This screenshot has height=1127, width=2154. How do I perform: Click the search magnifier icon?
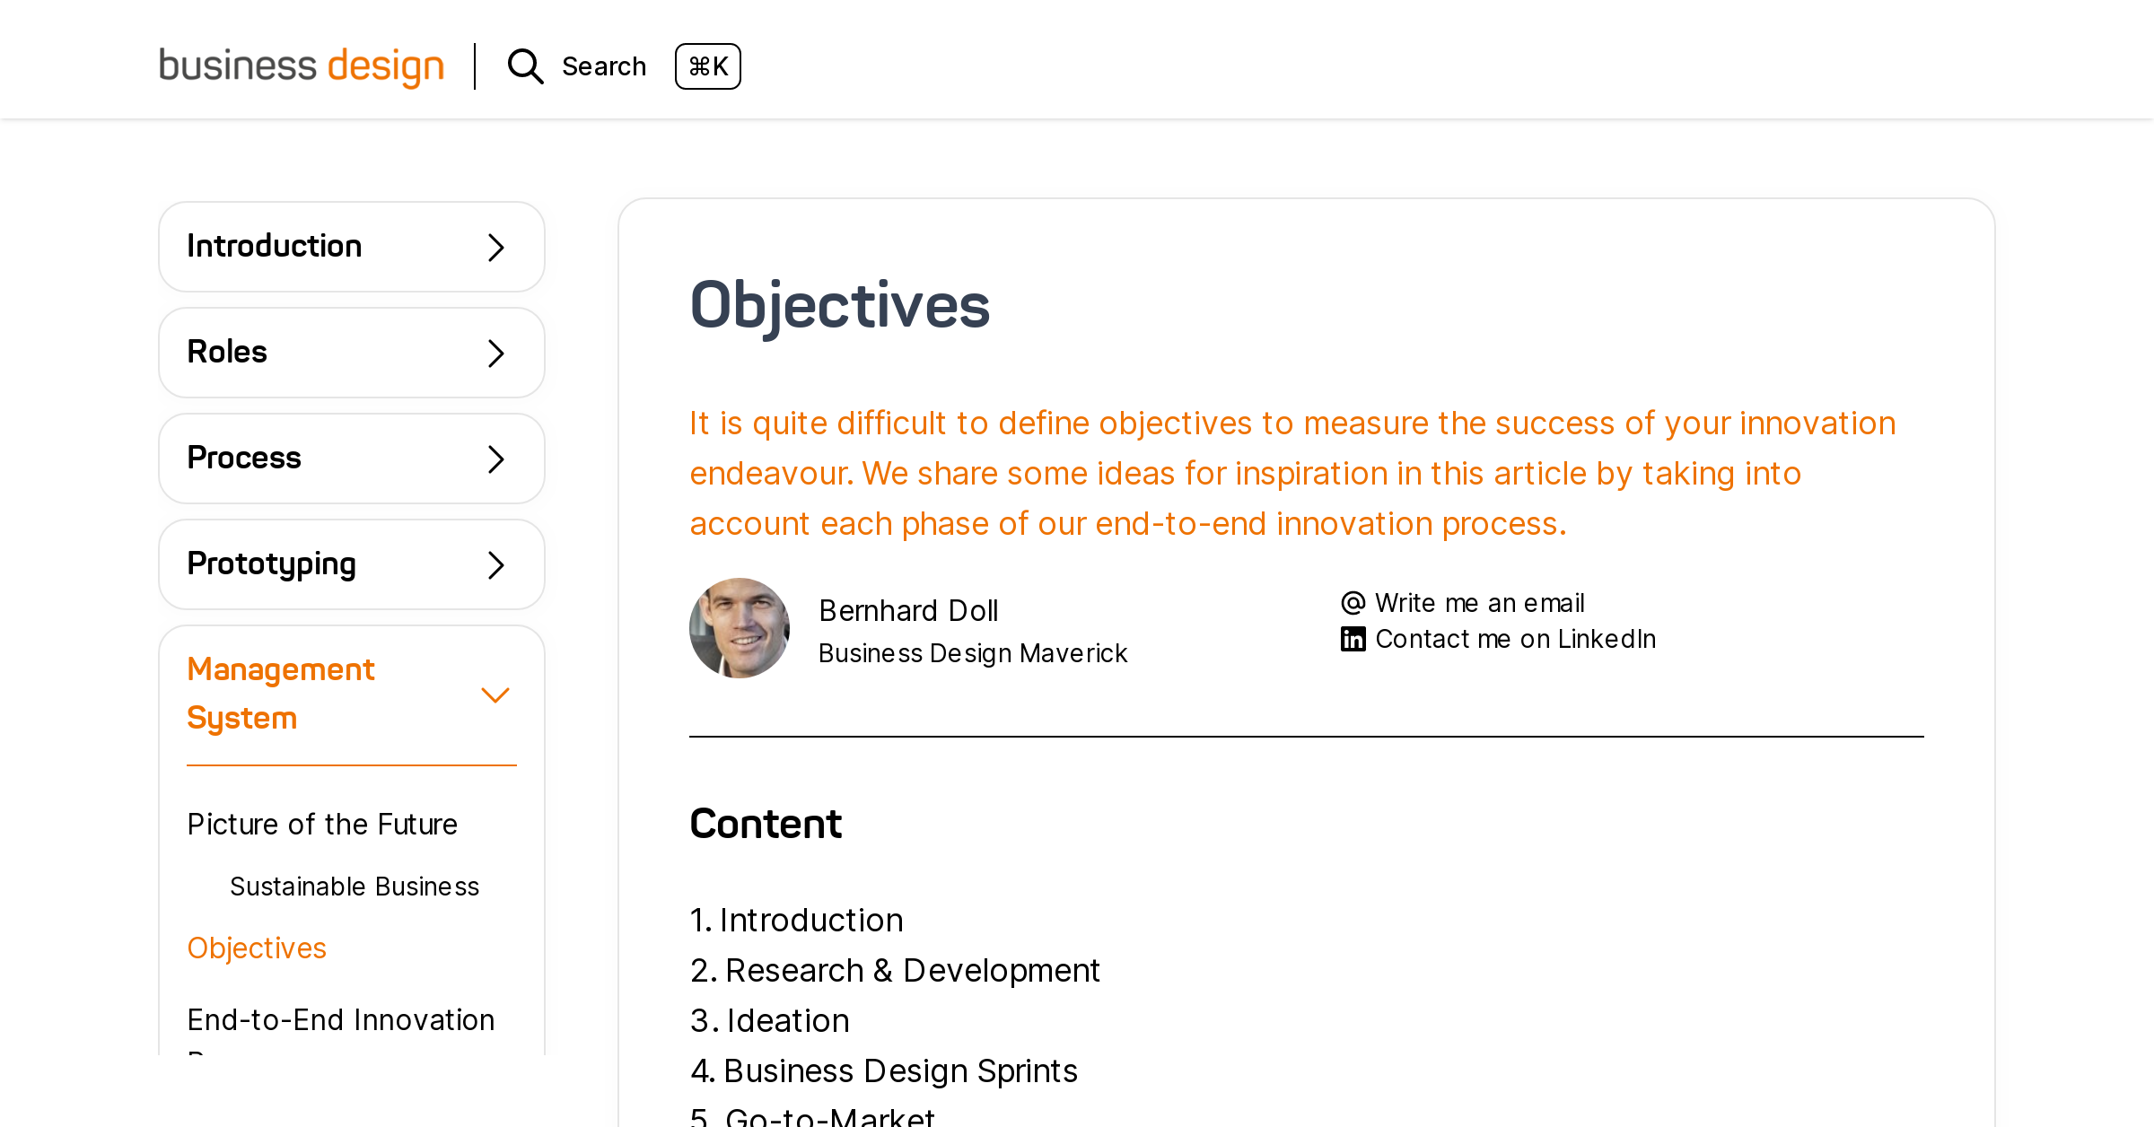click(526, 66)
